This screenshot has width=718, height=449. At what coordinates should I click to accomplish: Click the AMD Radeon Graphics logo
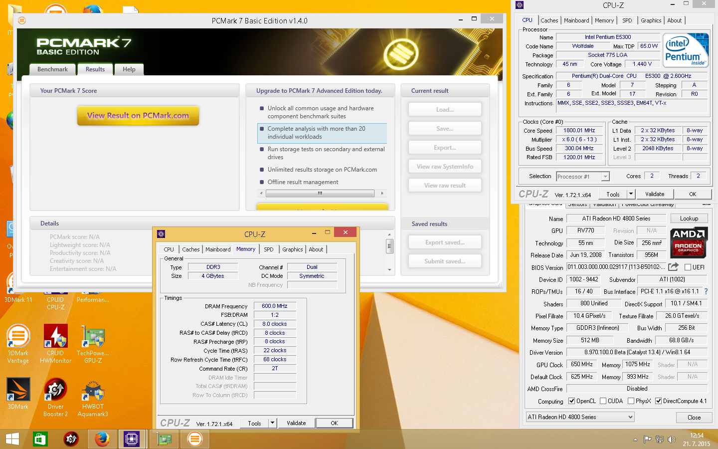coord(689,241)
